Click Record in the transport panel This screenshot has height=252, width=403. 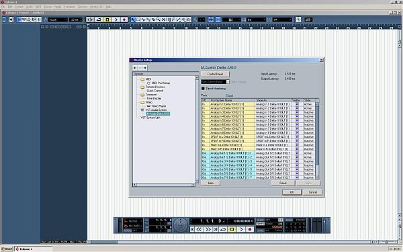click(x=250, y=229)
